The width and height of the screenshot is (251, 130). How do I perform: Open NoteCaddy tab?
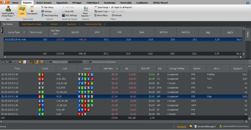[x=126, y=3]
